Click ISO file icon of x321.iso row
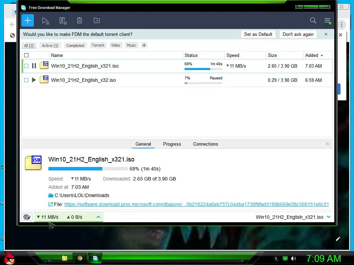 (x=44, y=65)
